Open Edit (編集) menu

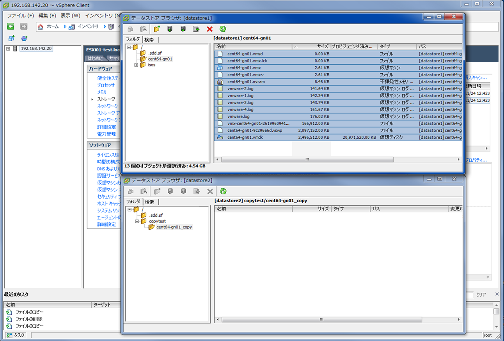point(47,16)
